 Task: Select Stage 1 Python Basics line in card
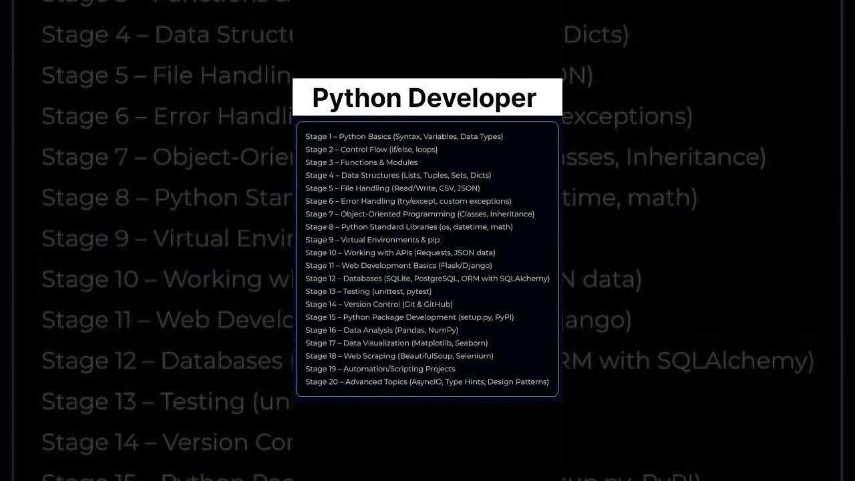[404, 136]
